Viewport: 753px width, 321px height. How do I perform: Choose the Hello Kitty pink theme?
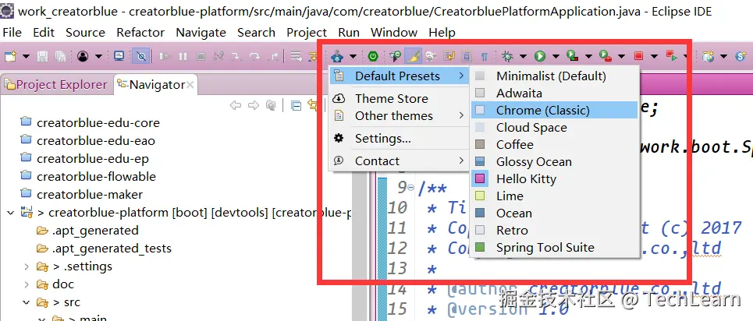point(554,179)
